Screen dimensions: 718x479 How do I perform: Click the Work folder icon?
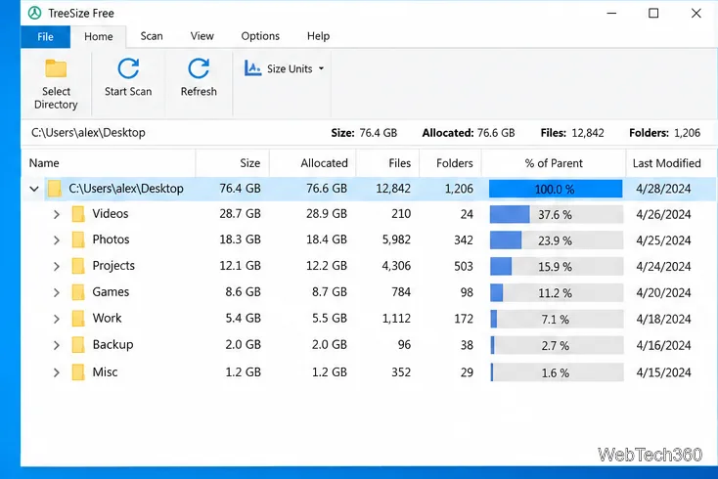pyautogui.click(x=78, y=319)
